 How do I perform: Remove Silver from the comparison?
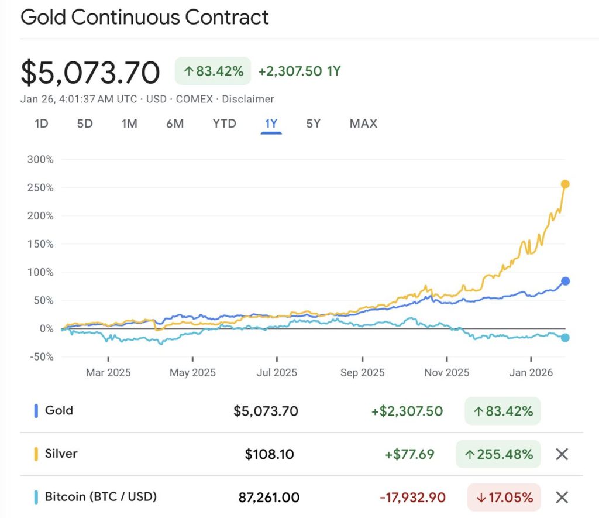561,454
